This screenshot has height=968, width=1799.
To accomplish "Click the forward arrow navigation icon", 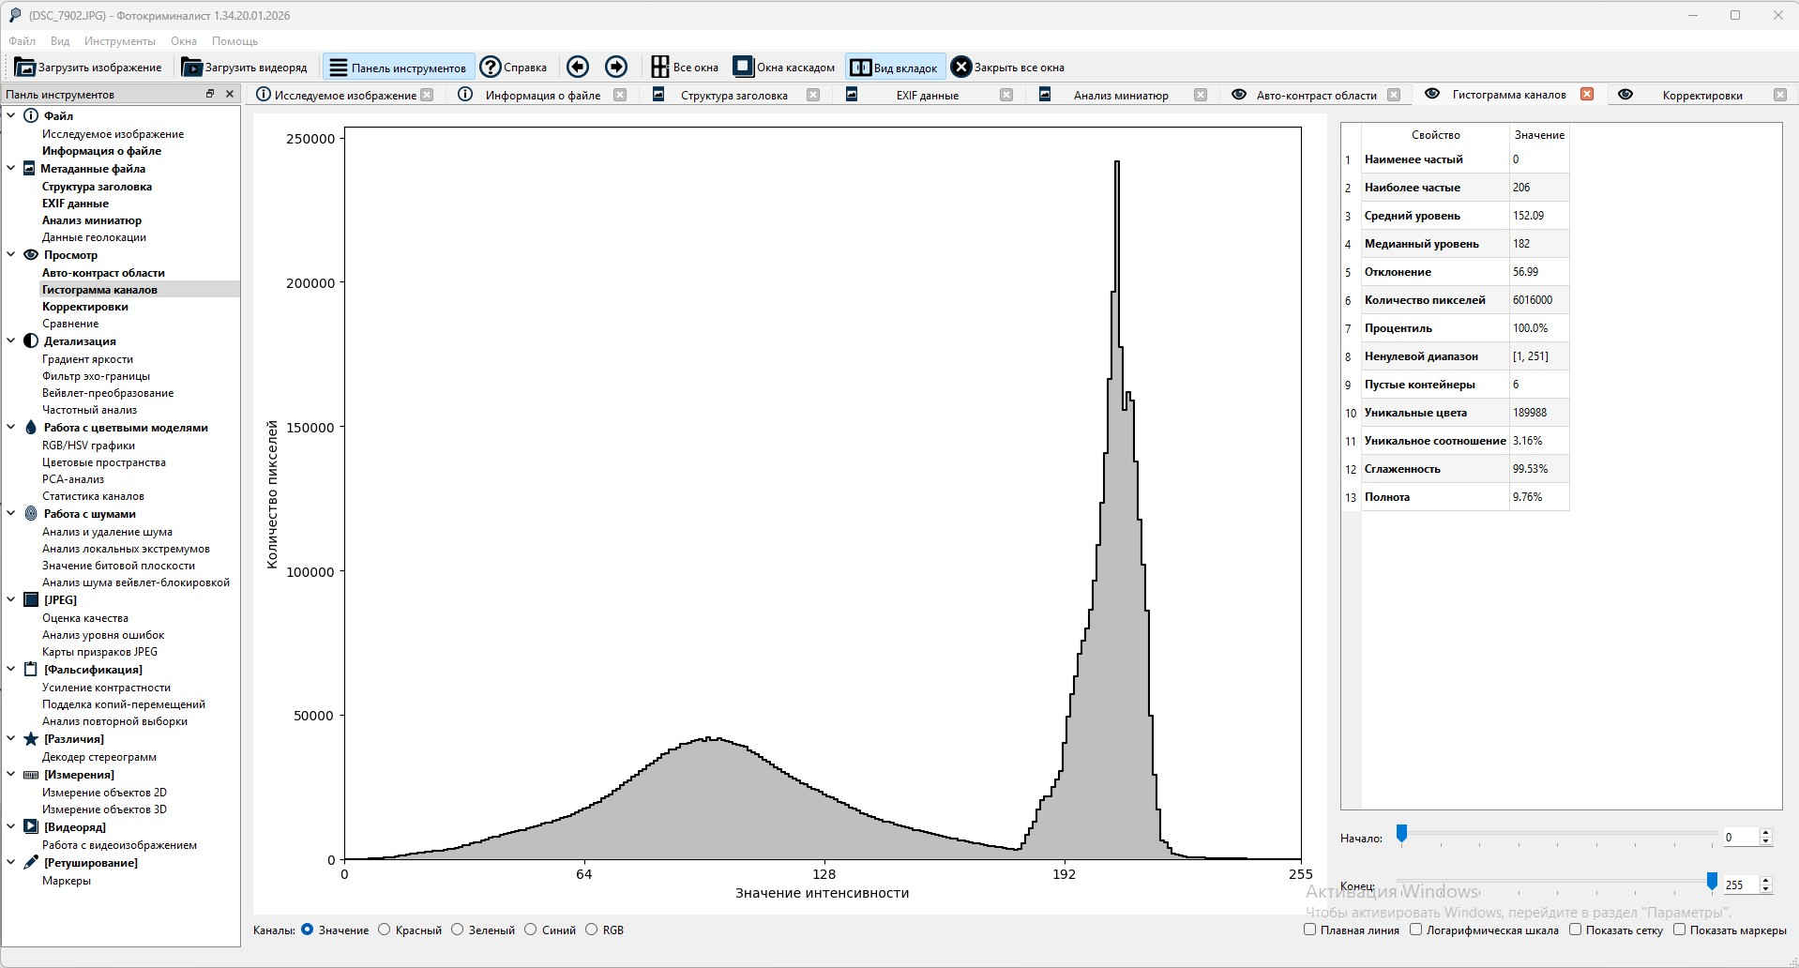I will (616, 67).
